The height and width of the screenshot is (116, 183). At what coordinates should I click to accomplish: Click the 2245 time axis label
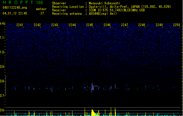coord(90,25)
